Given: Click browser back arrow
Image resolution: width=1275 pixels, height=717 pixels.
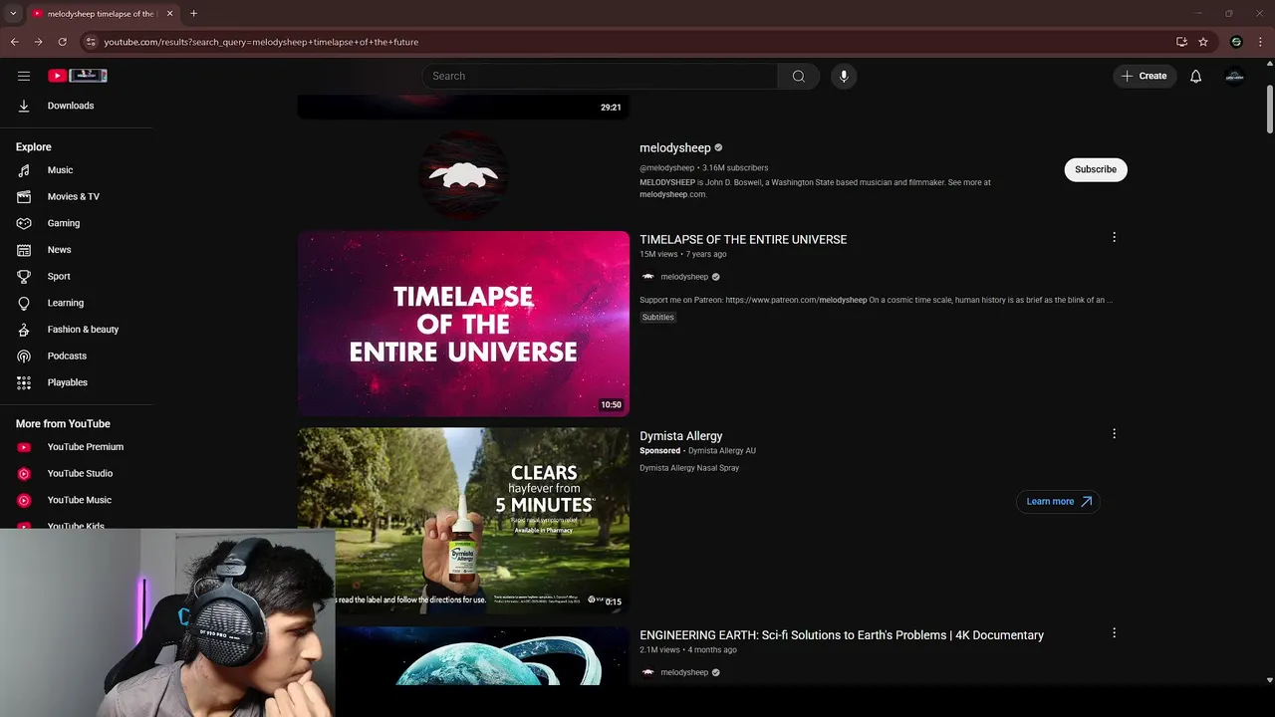Looking at the screenshot, I should coord(14,42).
